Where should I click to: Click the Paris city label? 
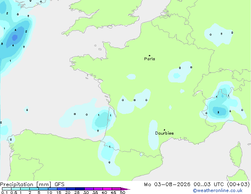click(x=150, y=59)
